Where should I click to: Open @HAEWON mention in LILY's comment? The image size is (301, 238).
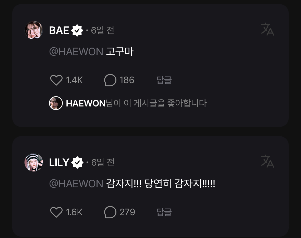[76, 183]
